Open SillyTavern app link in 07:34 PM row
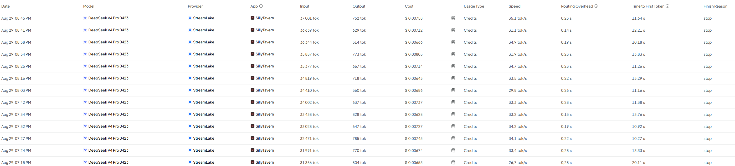The width and height of the screenshot is (735, 166). (x=265, y=114)
